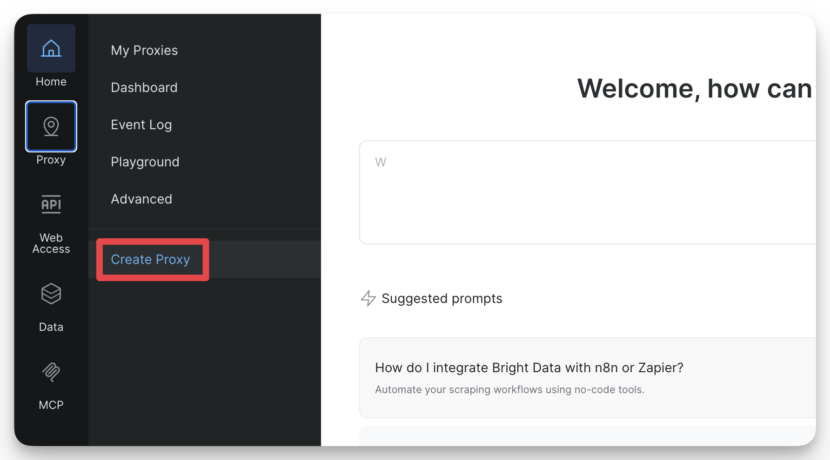Open the Home section
The image size is (830, 460).
(x=51, y=60)
